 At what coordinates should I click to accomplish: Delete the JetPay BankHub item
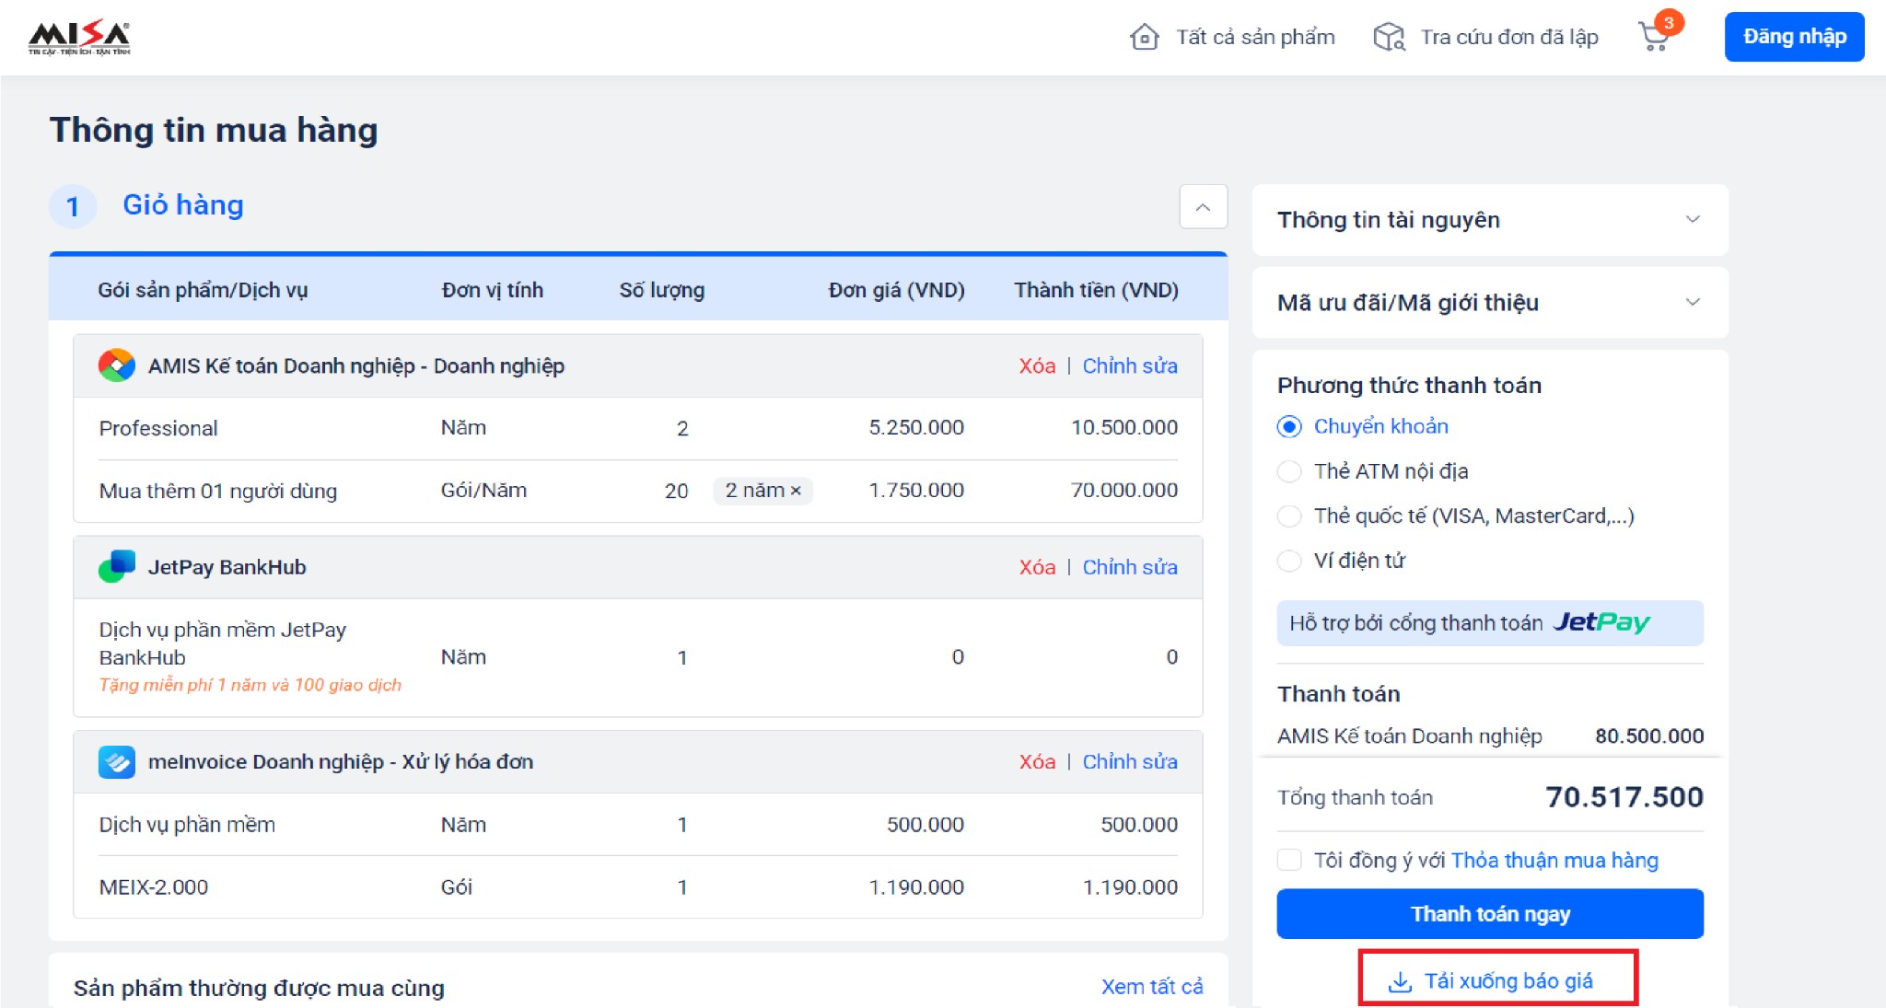coord(1036,567)
